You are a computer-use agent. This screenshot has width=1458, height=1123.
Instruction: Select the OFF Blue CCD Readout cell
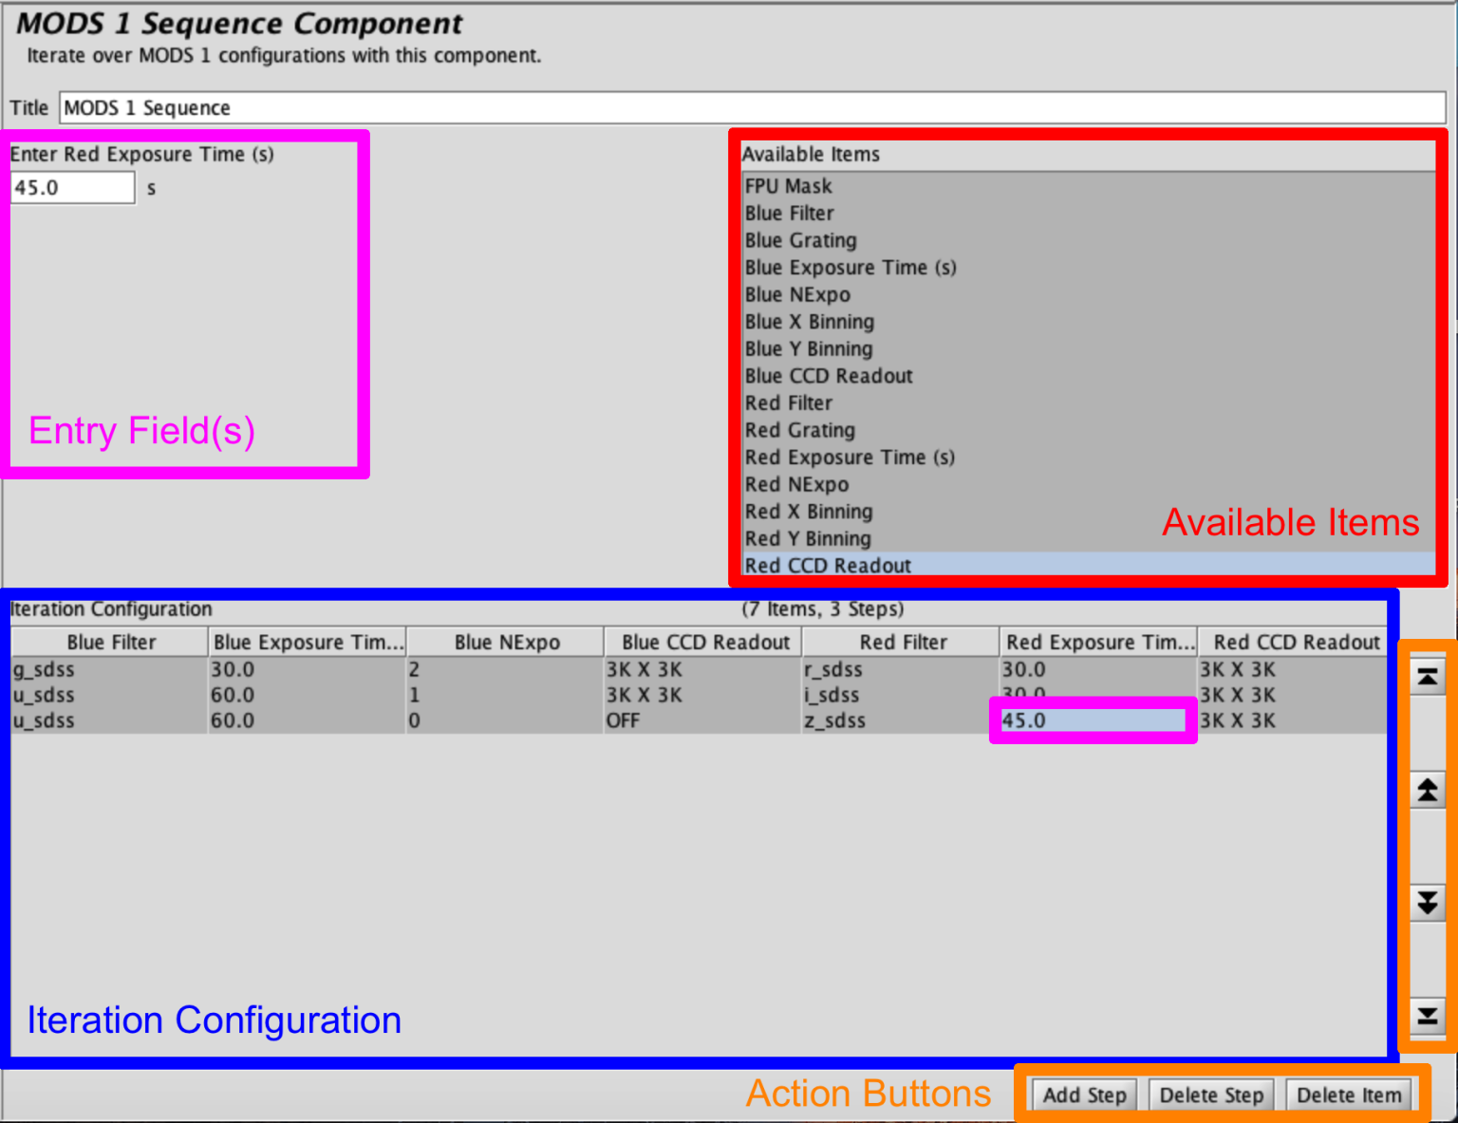(x=704, y=721)
